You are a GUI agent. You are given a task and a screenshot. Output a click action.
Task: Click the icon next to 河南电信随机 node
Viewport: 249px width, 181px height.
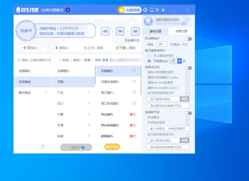point(134,81)
